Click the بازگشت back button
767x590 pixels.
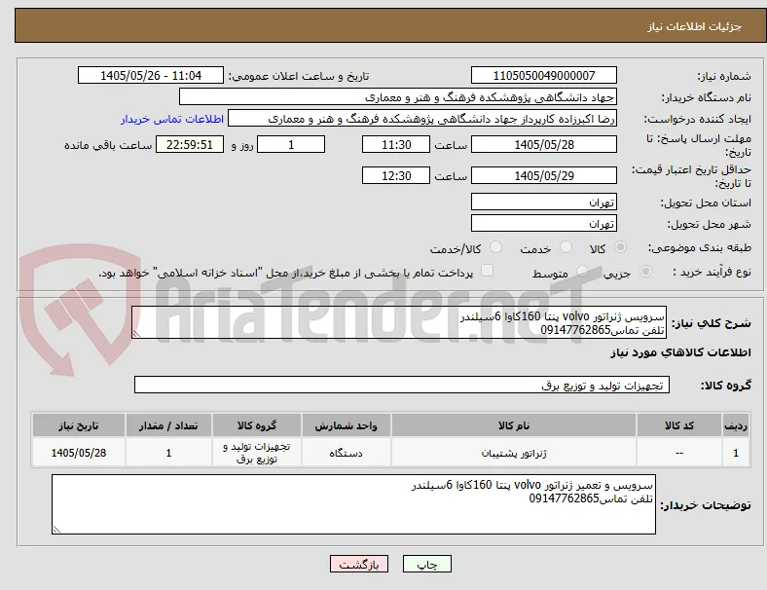pyautogui.click(x=359, y=564)
